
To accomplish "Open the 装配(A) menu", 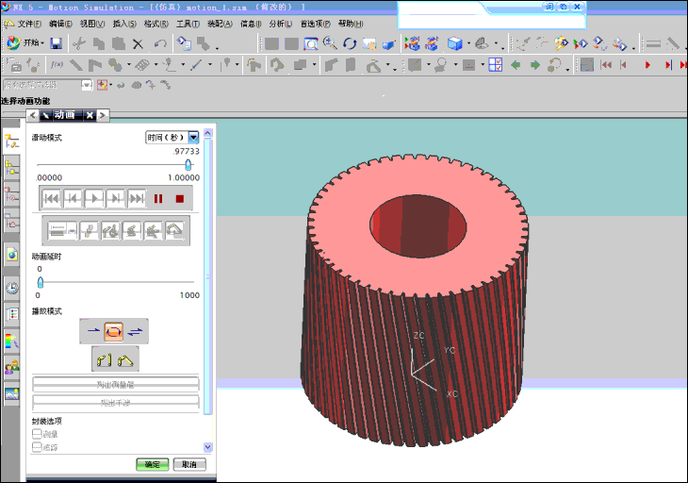I will [x=220, y=24].
